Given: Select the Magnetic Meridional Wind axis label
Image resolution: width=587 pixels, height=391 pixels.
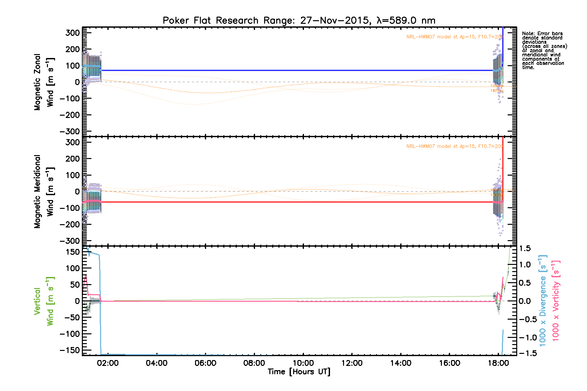Looking at the screenshot, I should [x=44, y=192].
